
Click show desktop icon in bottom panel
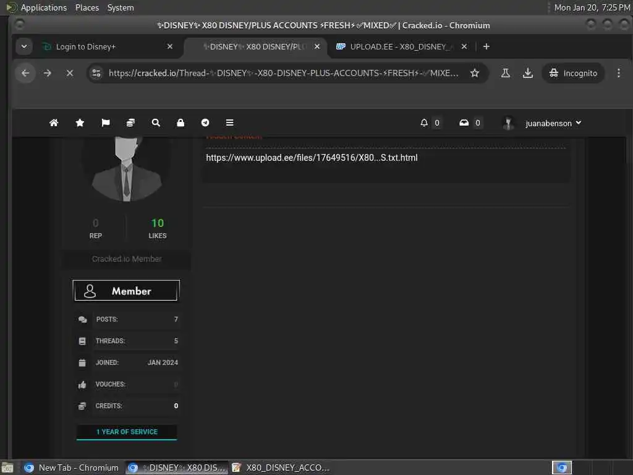[x=7, y=468]
